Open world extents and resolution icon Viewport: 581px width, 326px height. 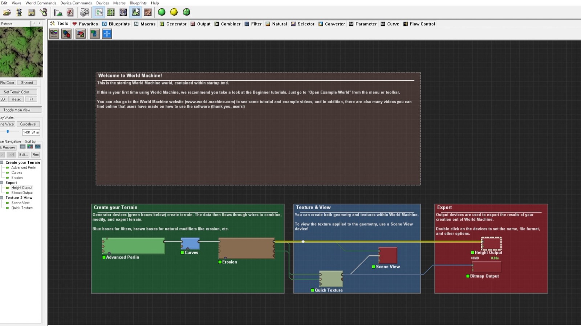58,12
